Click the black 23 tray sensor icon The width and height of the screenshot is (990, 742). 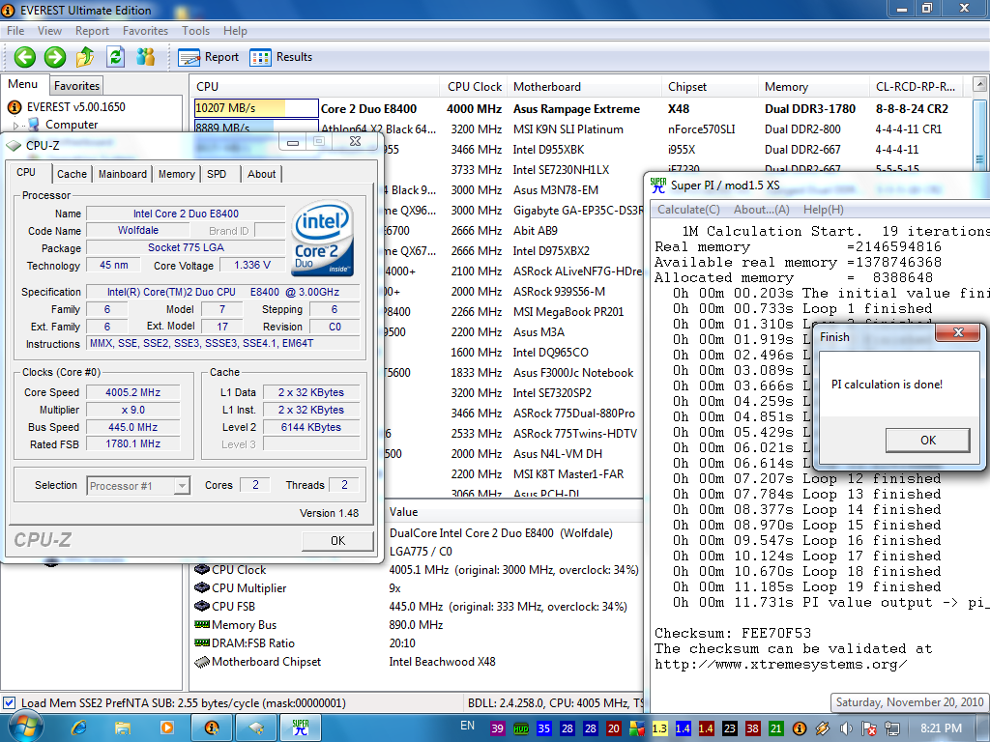click(729, 728)
